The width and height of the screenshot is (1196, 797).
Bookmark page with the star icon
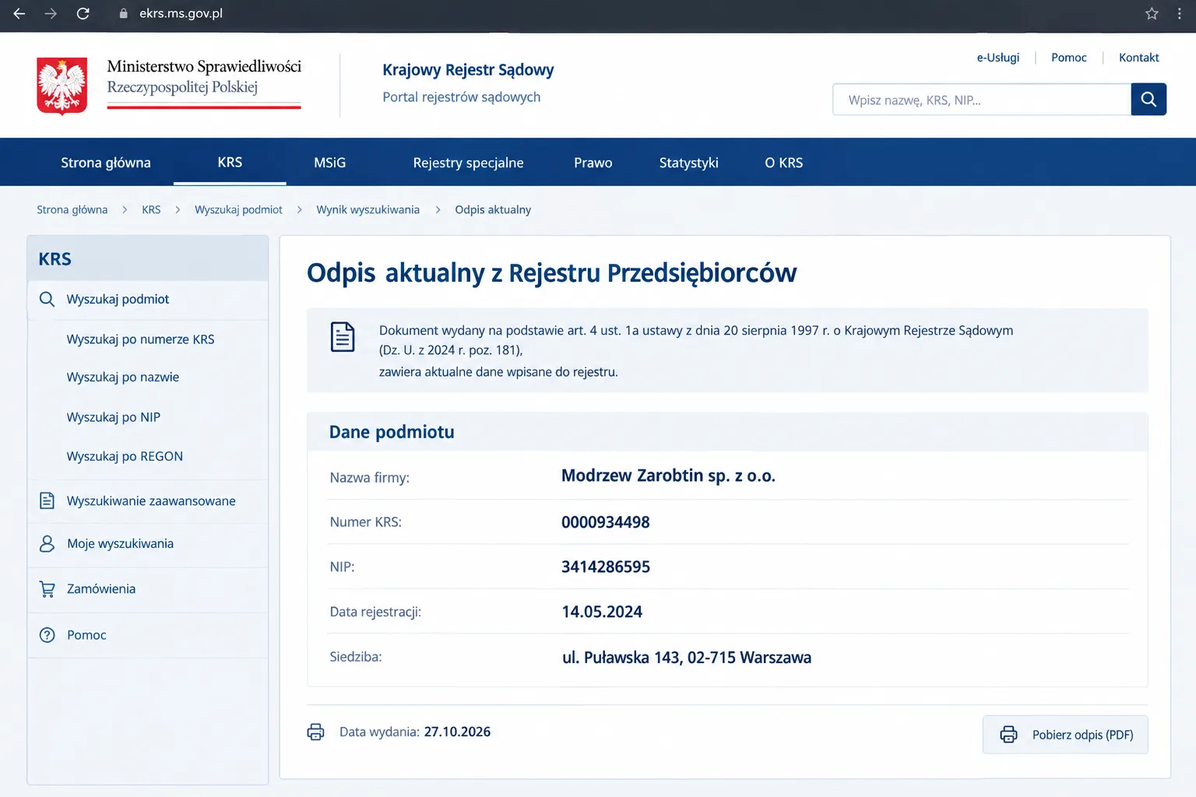[1152, 13]
